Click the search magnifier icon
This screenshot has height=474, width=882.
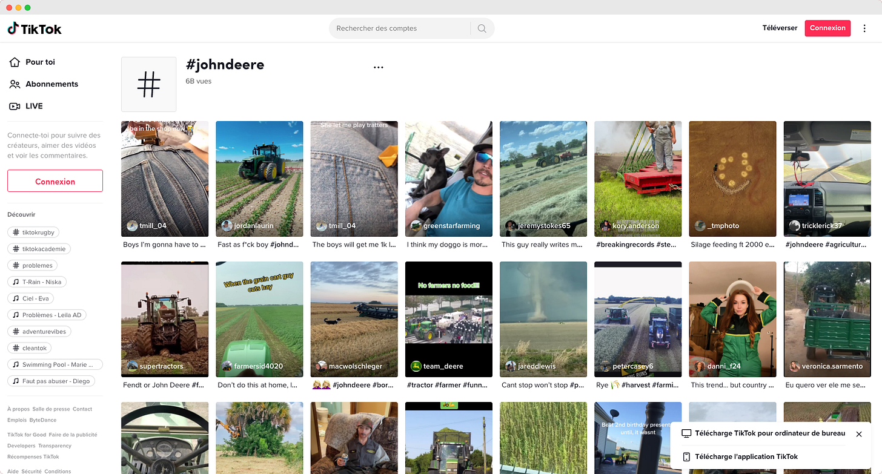tap(482, 28)
